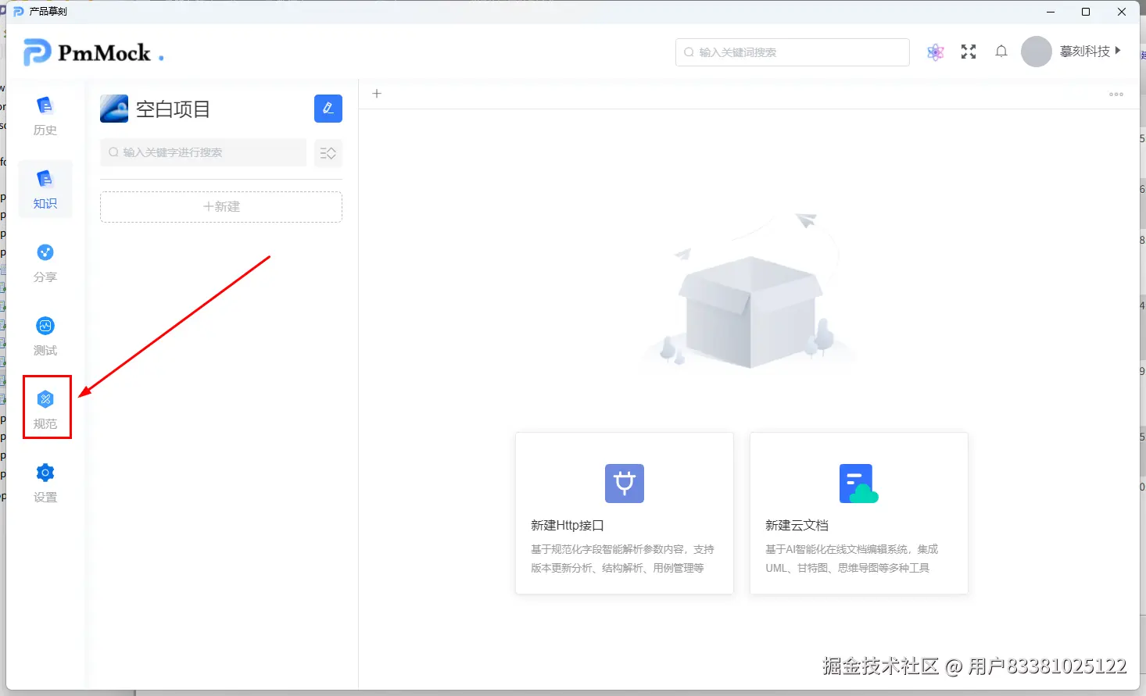The width and height of the screenshot is (1146, 696).
Task: Create a new interface via 新建Http接口 card
Action: pyautogui.click(x=623, y=513)
